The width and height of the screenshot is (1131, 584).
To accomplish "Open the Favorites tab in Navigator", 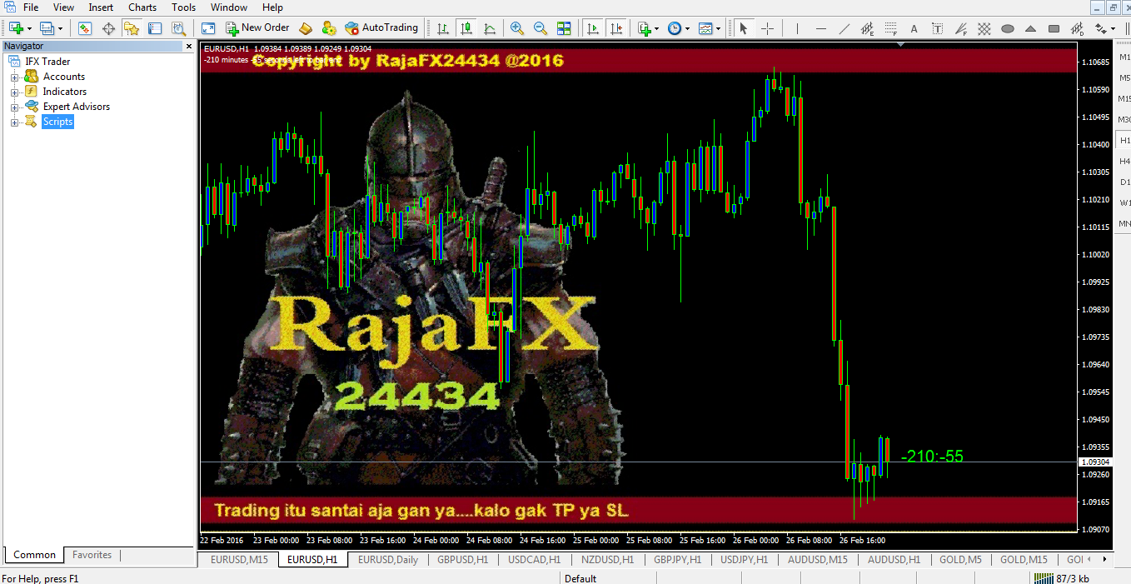I will 92,555.
